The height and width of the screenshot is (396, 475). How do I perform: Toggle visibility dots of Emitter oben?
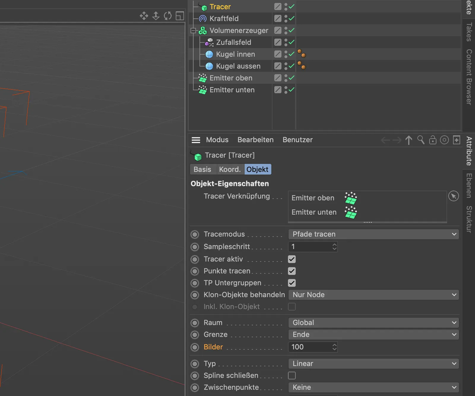click(286, 78)
